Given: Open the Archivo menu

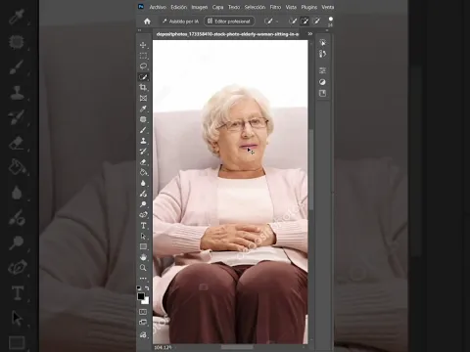Looking at the screenshot, I should (x=158, y=7).
